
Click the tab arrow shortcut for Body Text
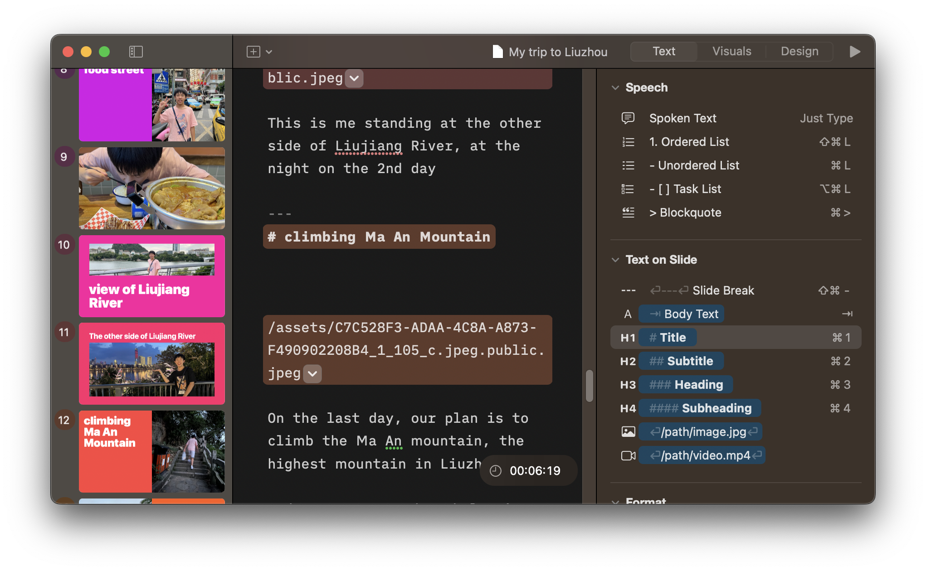tap(847, 314)
